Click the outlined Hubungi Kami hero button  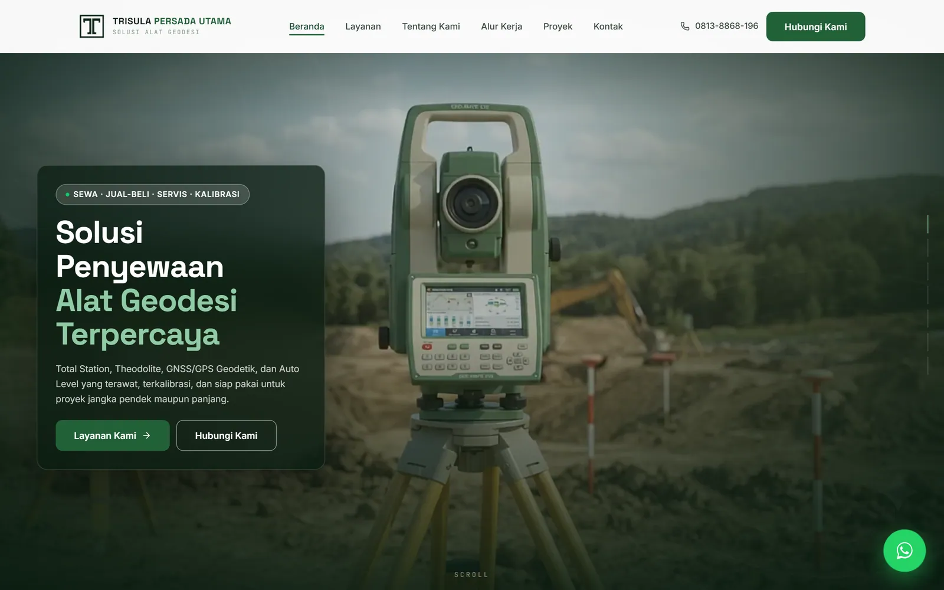(226, 435)
